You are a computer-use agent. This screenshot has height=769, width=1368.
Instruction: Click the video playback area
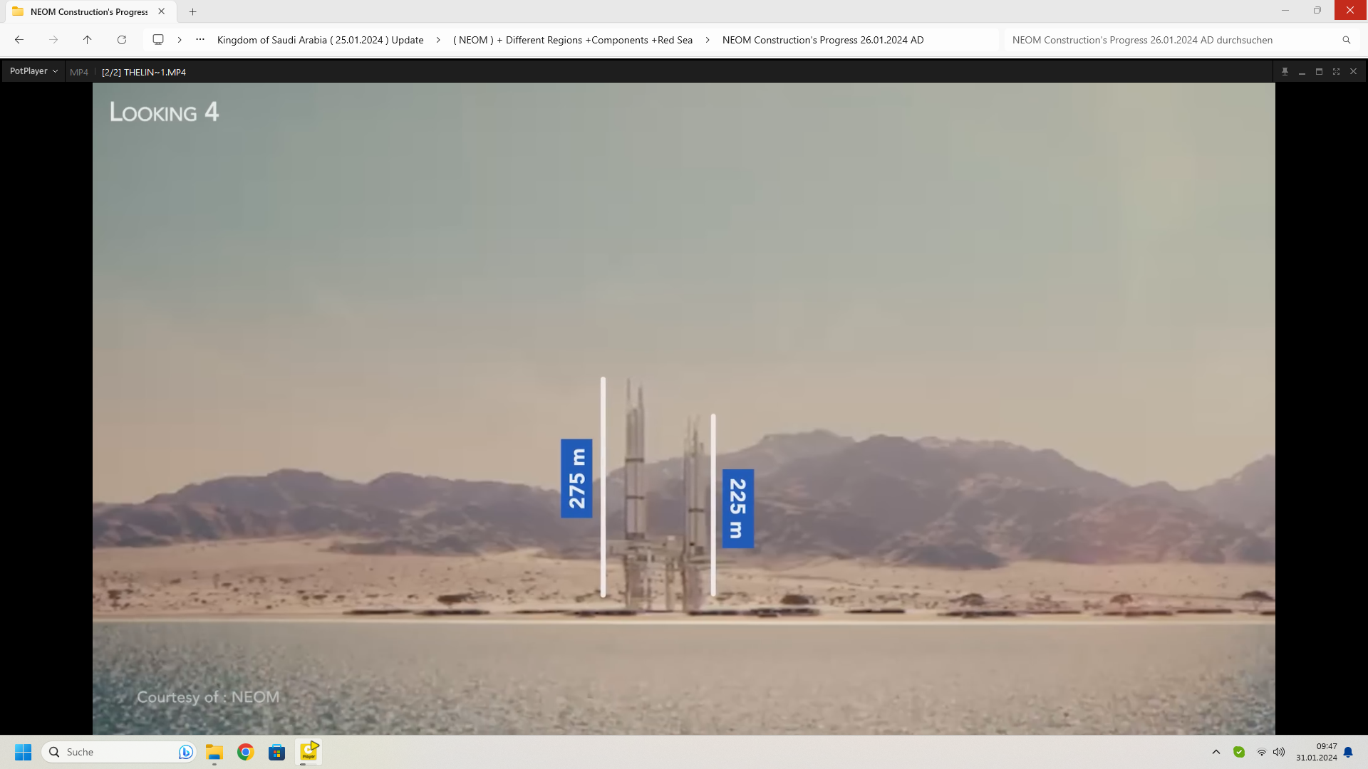tap(683, 408)
